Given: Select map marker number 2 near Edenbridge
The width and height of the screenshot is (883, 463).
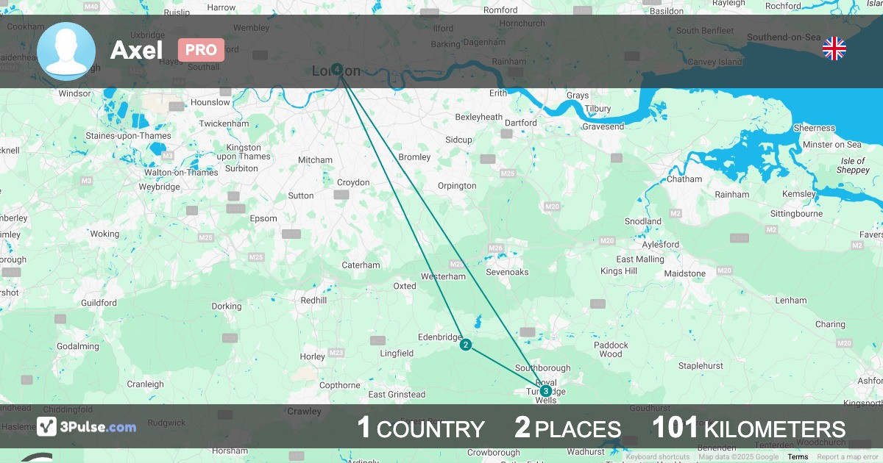Looking at the screenshot, I should point(466,345).
